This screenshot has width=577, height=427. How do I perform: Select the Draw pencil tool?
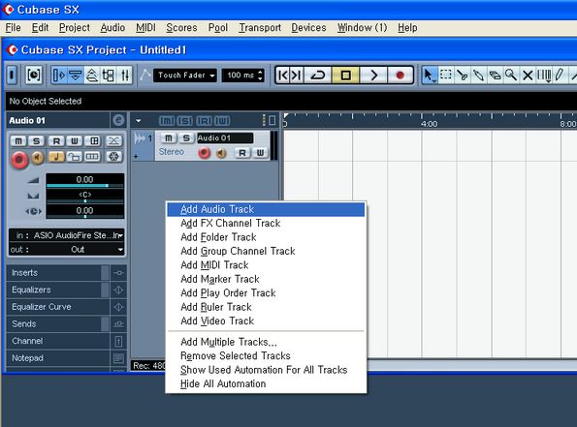click(x=560, y=75)
